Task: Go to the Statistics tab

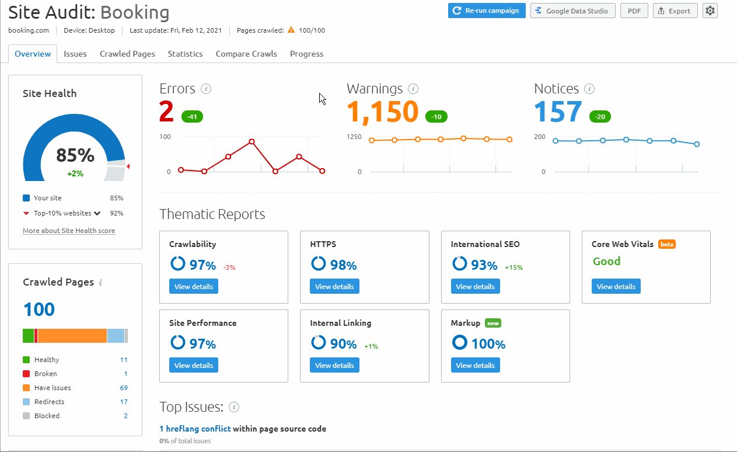Action: click(x=185, y=54)
